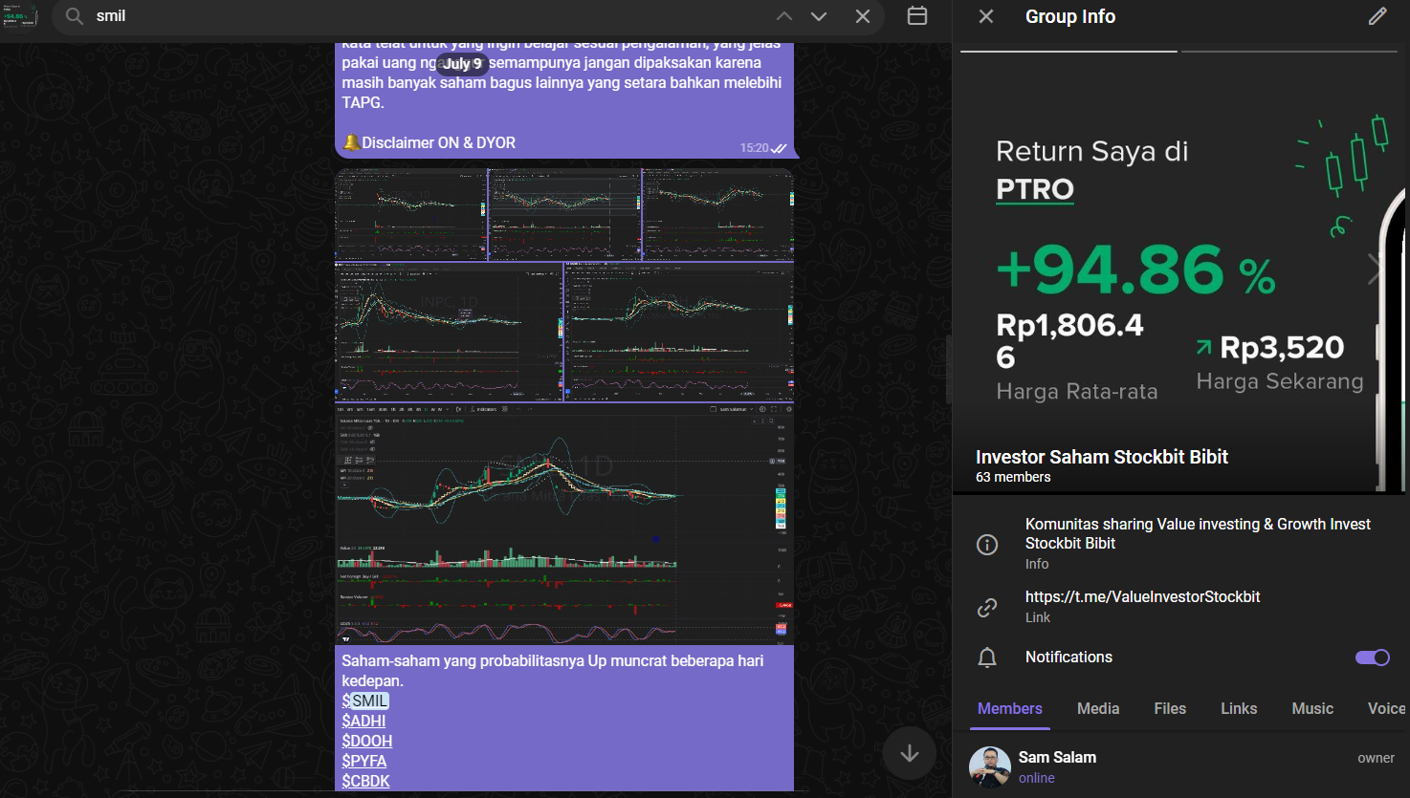Click the bell Notifications icon

click(987, 658)
